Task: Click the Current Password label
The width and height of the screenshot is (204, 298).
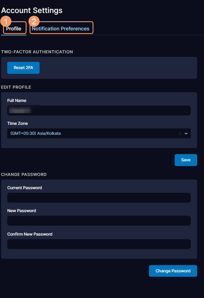Action: (25, 188)
